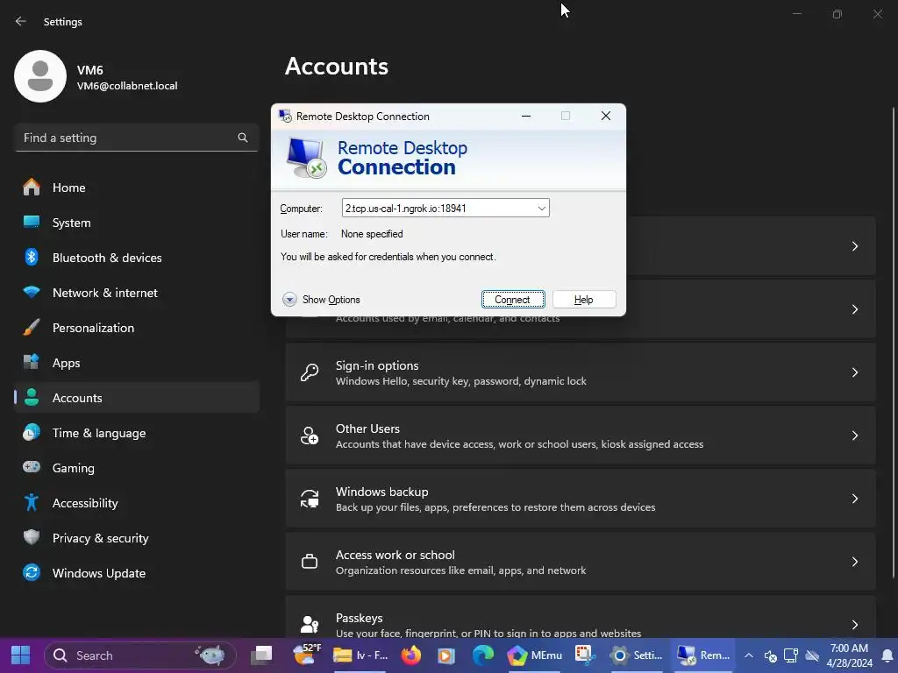Viewport: 898px width, 673px height.
Task: Open Help in Remote Desktop Connection
Action: point(583,300)
